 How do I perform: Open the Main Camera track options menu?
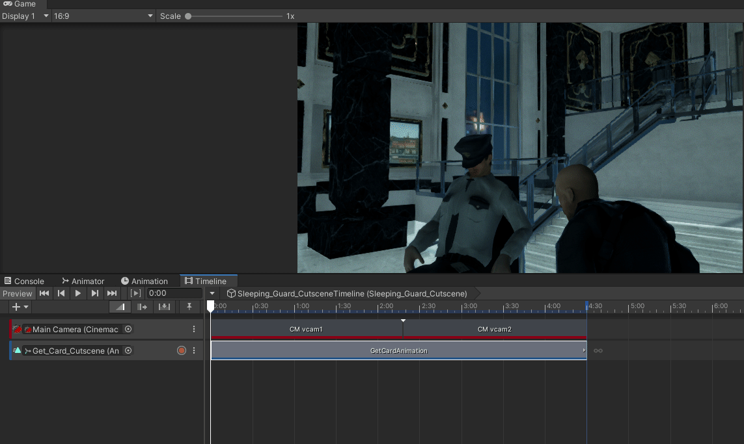pos(194,329)
